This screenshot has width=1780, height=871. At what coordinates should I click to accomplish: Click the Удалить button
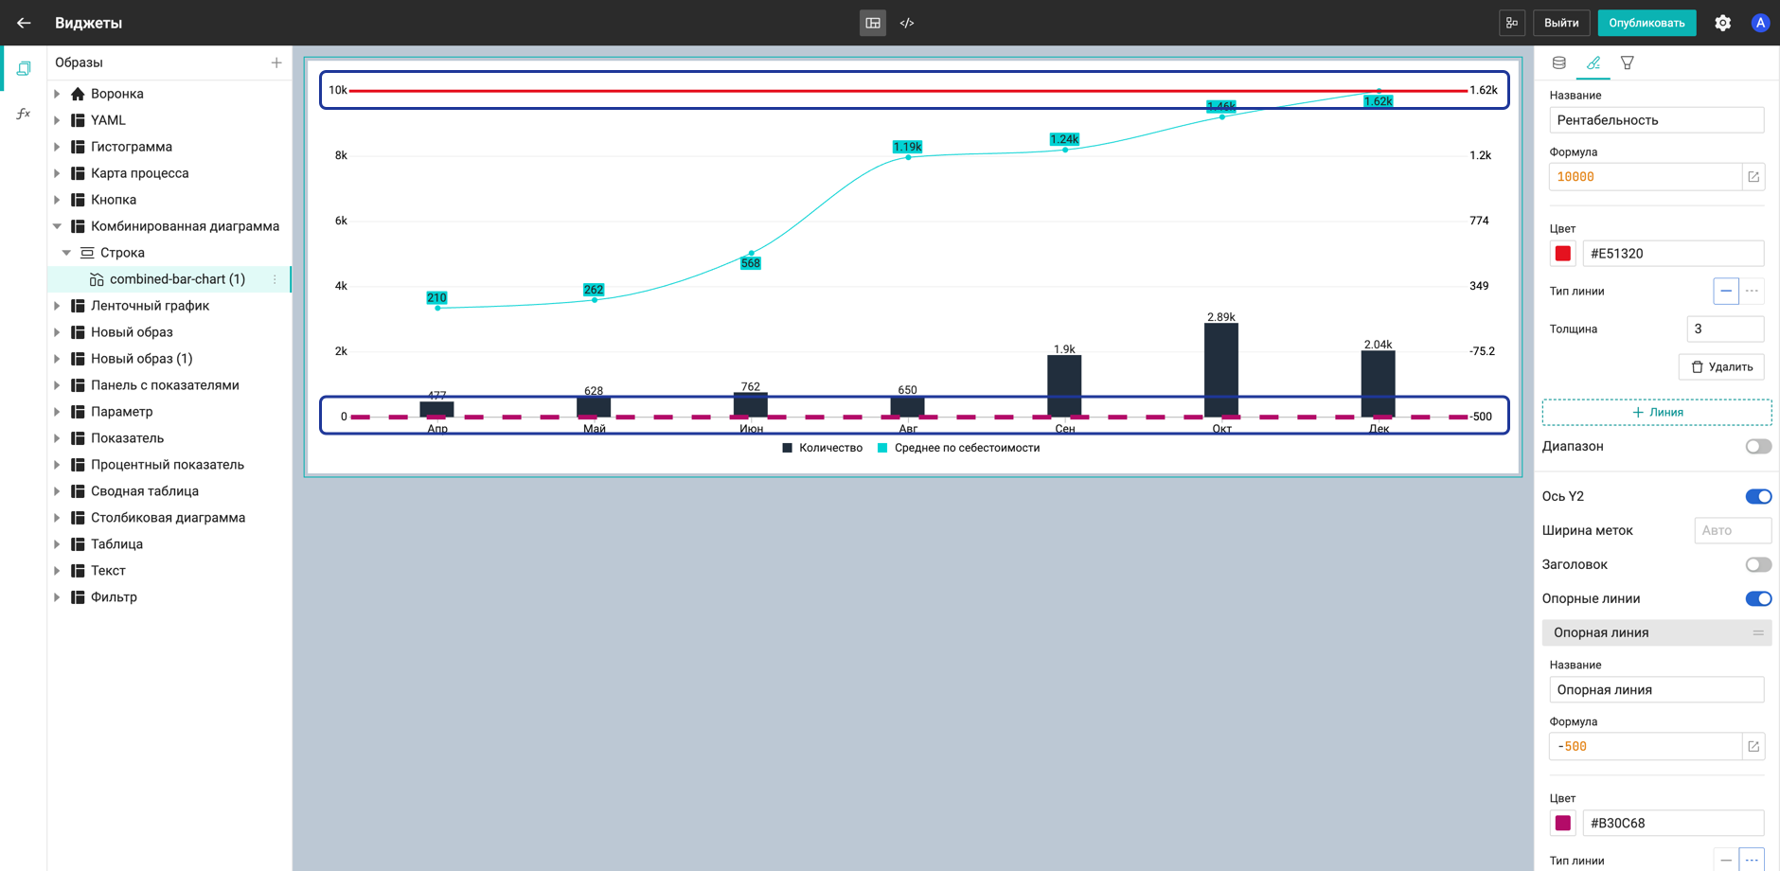1720,366
